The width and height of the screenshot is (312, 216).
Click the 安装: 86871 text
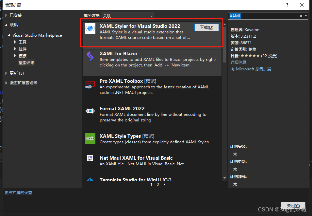(x=241, y=43)
